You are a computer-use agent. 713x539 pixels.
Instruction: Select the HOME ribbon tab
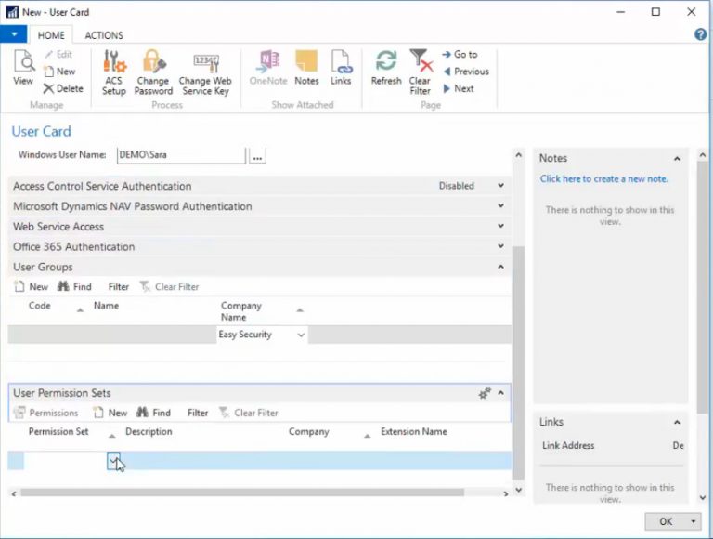coord(51,35)
